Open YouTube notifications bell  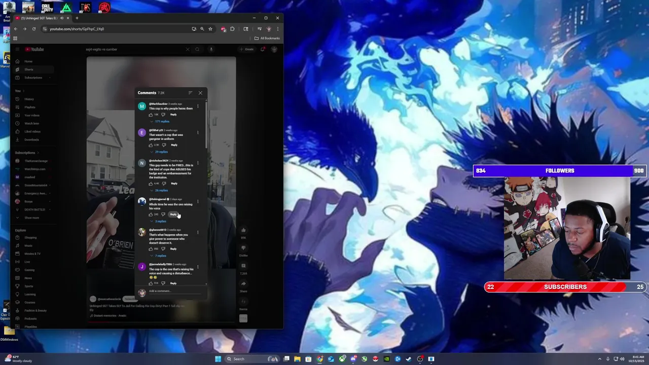(263, 49)
